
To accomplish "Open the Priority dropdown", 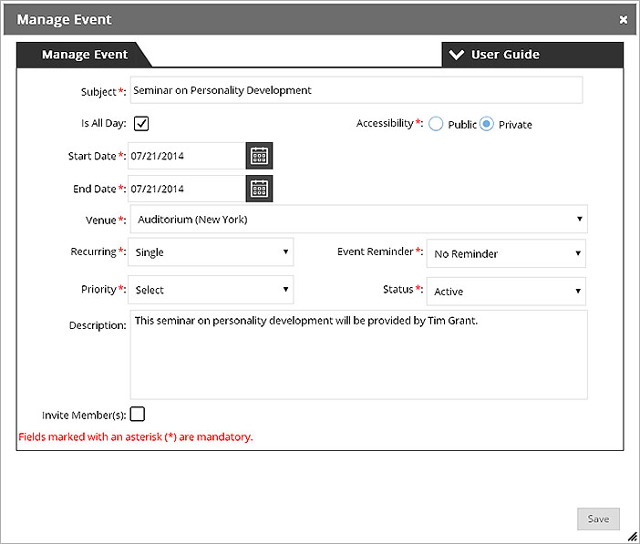I will pos(211,290).
